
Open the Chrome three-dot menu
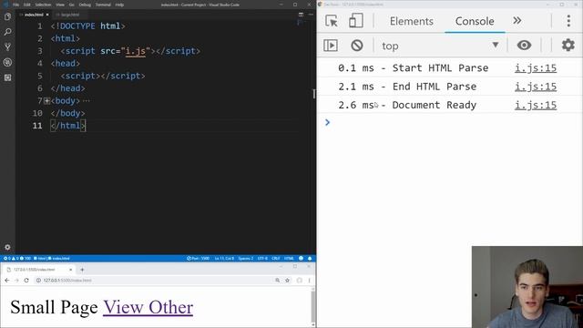click(310, 281)
